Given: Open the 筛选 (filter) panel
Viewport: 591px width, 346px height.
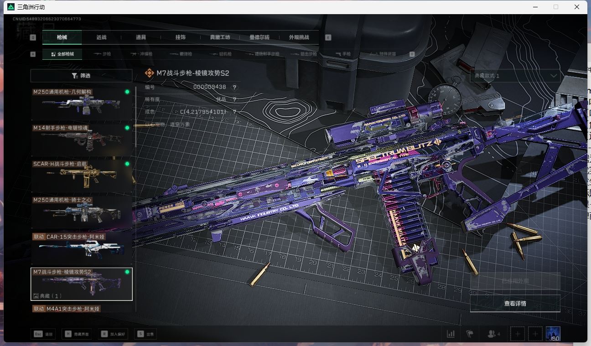Looking at the screenshot, I should [x=81, y=75].
